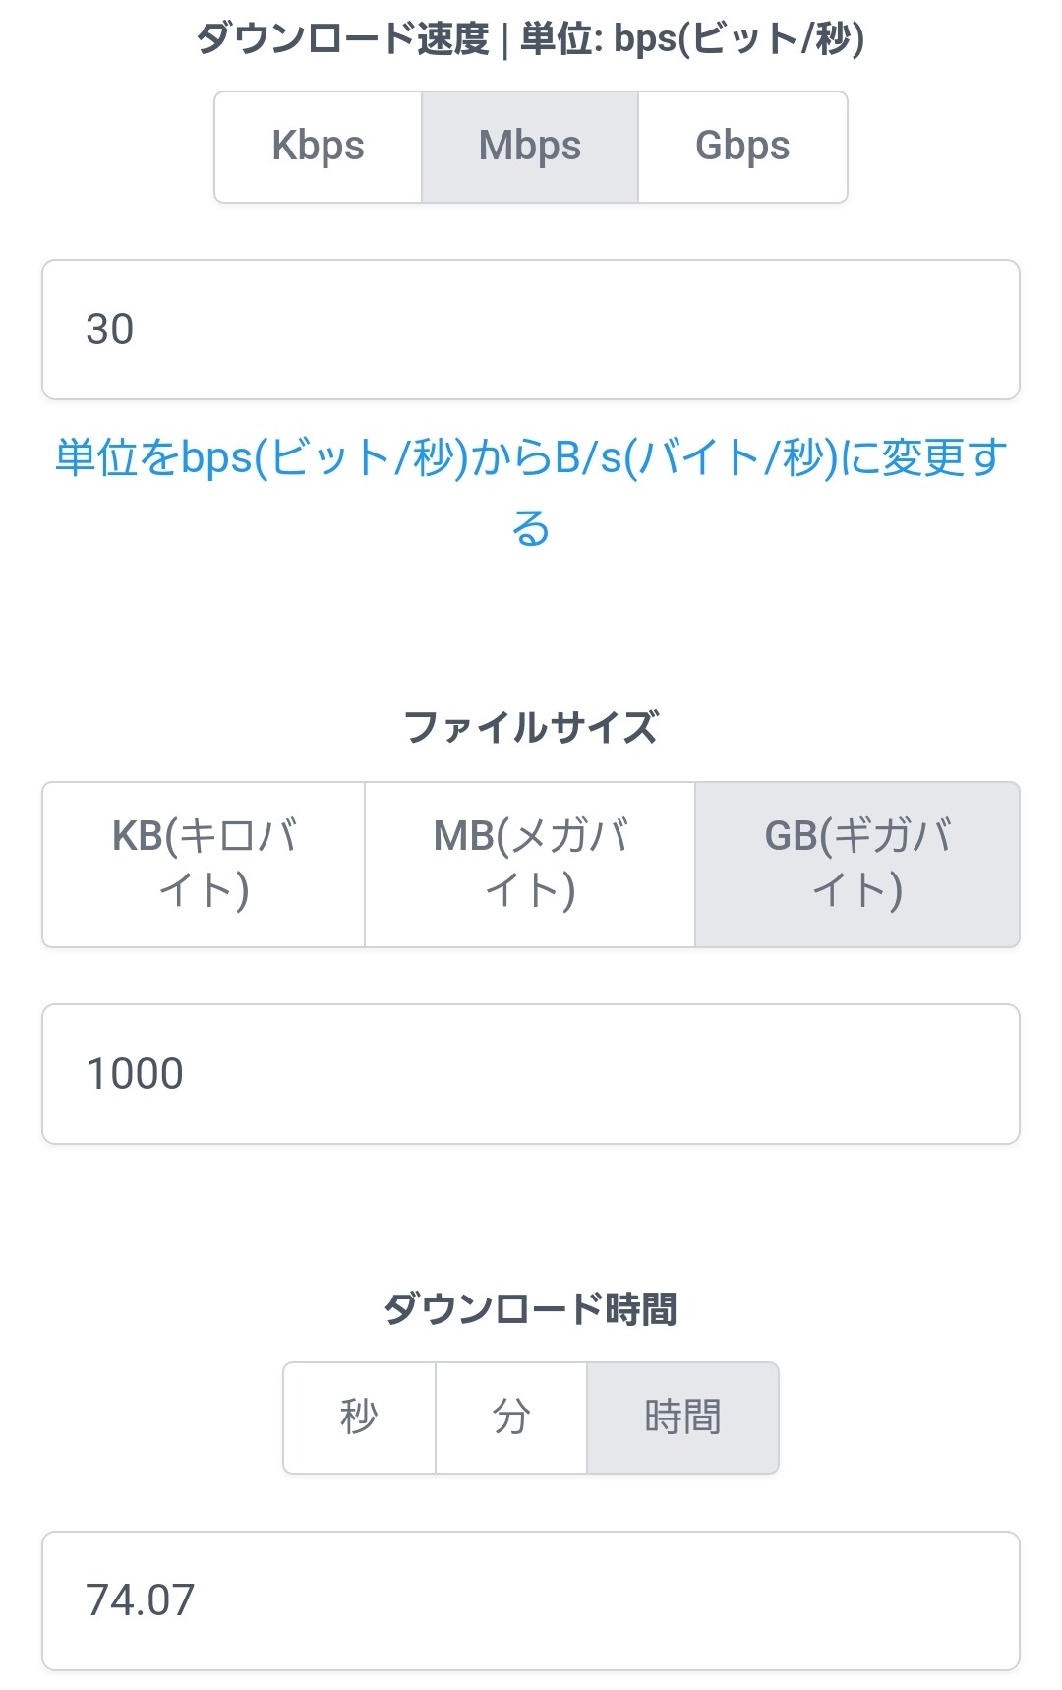Click the 単位: bps(ビット/秒) heading text
The width and height of the screenshot is (1062, 1690).
[x=692, y=39]
